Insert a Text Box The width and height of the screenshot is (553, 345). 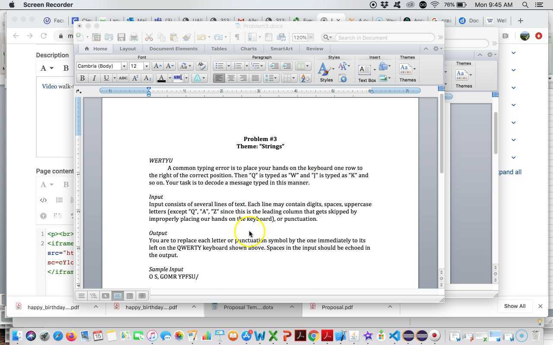click(366, 72)
